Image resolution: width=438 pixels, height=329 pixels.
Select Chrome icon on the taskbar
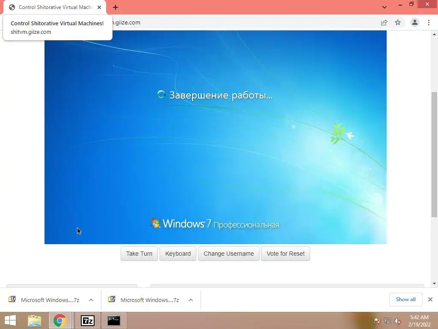tap(60, 320)
